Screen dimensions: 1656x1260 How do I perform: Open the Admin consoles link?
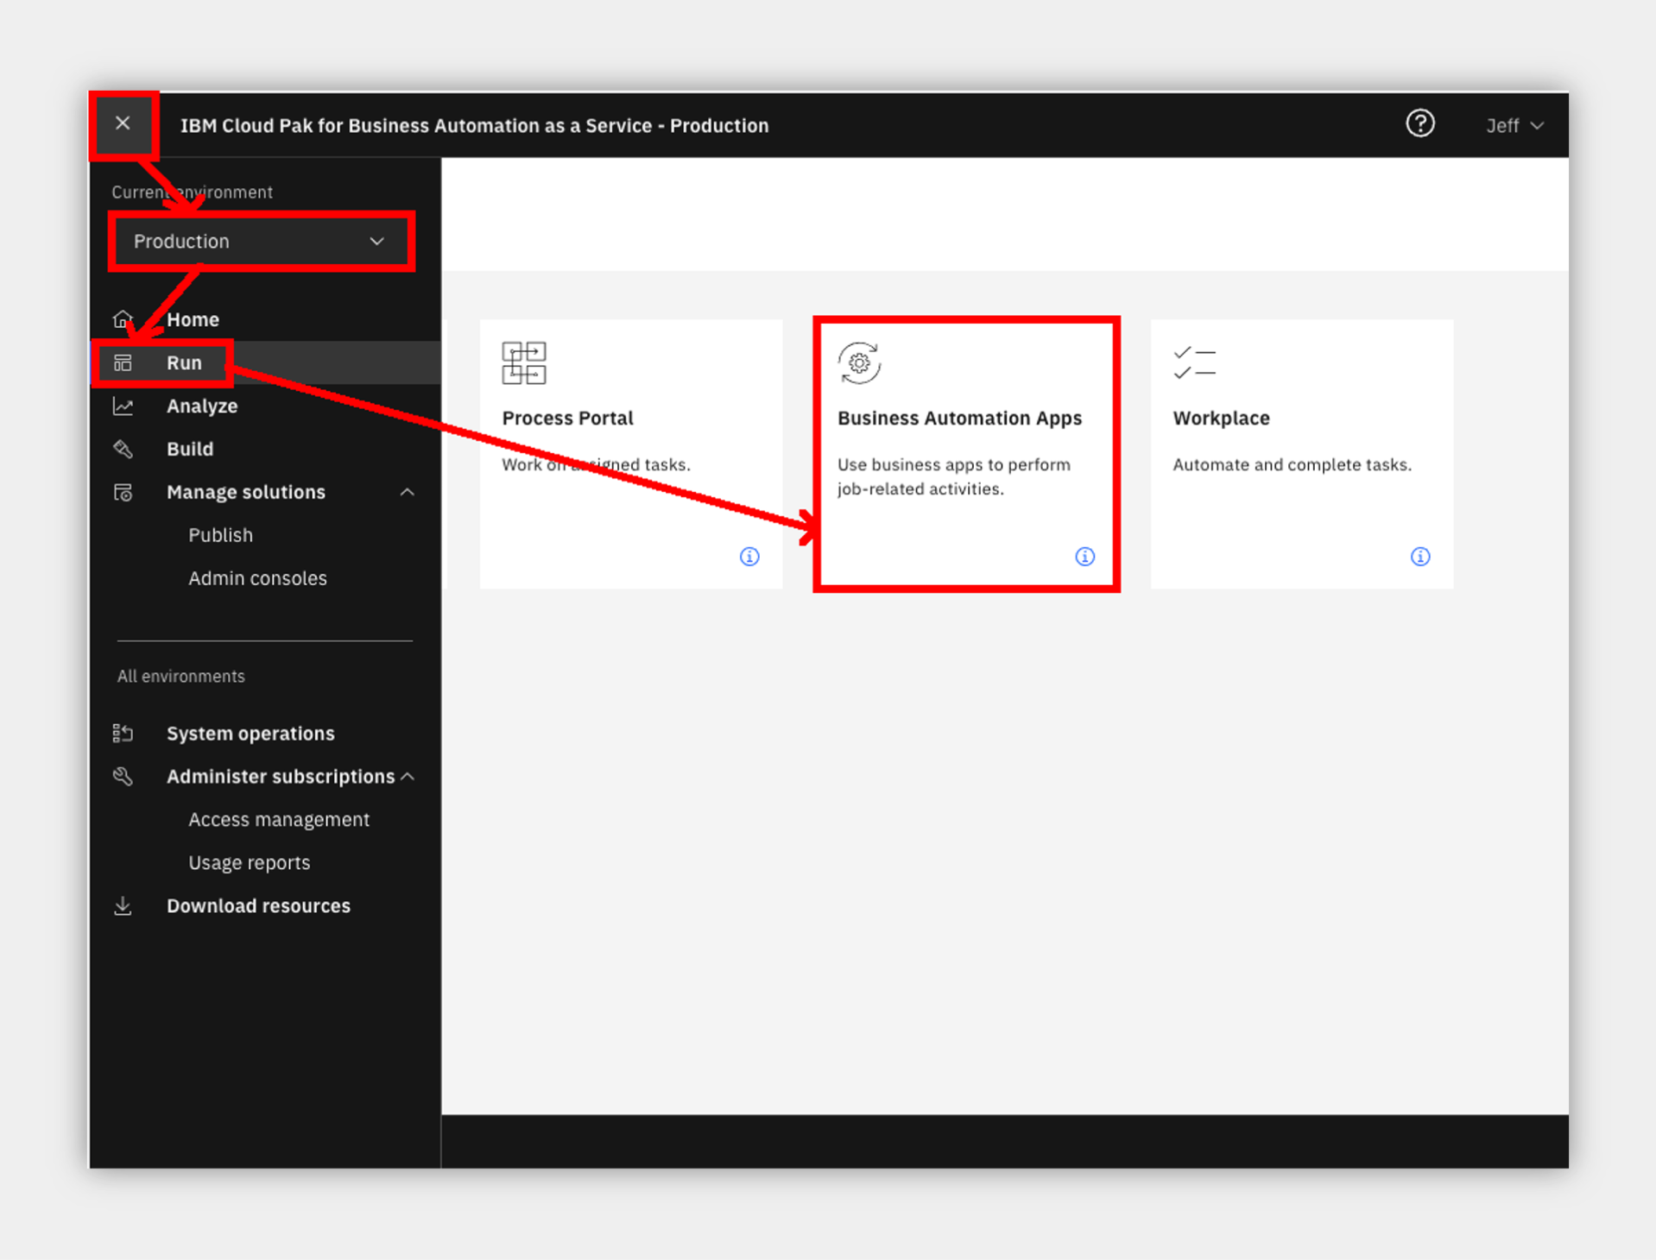(x=257, y=578)
